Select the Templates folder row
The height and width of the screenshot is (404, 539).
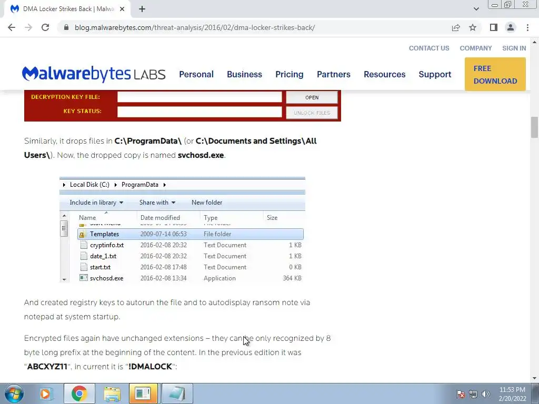point(191,234)
